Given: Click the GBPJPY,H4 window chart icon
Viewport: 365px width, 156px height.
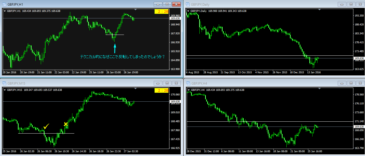Looking at the screenshot, I should (188, 83).
